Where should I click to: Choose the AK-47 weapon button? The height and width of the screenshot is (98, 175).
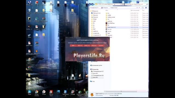[80, 45]
